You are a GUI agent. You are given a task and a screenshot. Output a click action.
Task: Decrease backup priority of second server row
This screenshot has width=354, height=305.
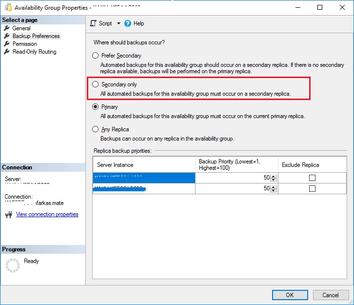(x=274, y=190)
